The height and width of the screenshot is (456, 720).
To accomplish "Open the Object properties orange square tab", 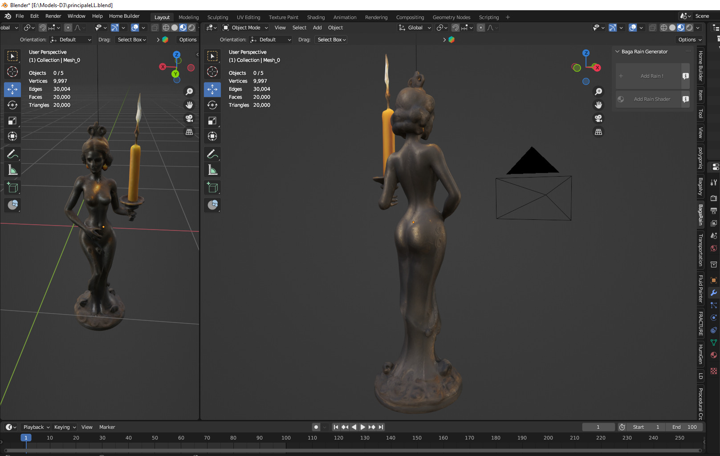I will click(x=714, y=280).
